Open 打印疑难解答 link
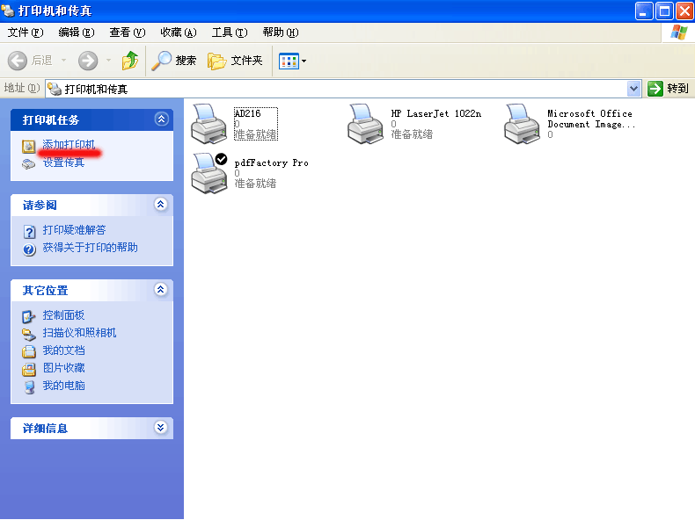695x520 pixels. [74, 230]
